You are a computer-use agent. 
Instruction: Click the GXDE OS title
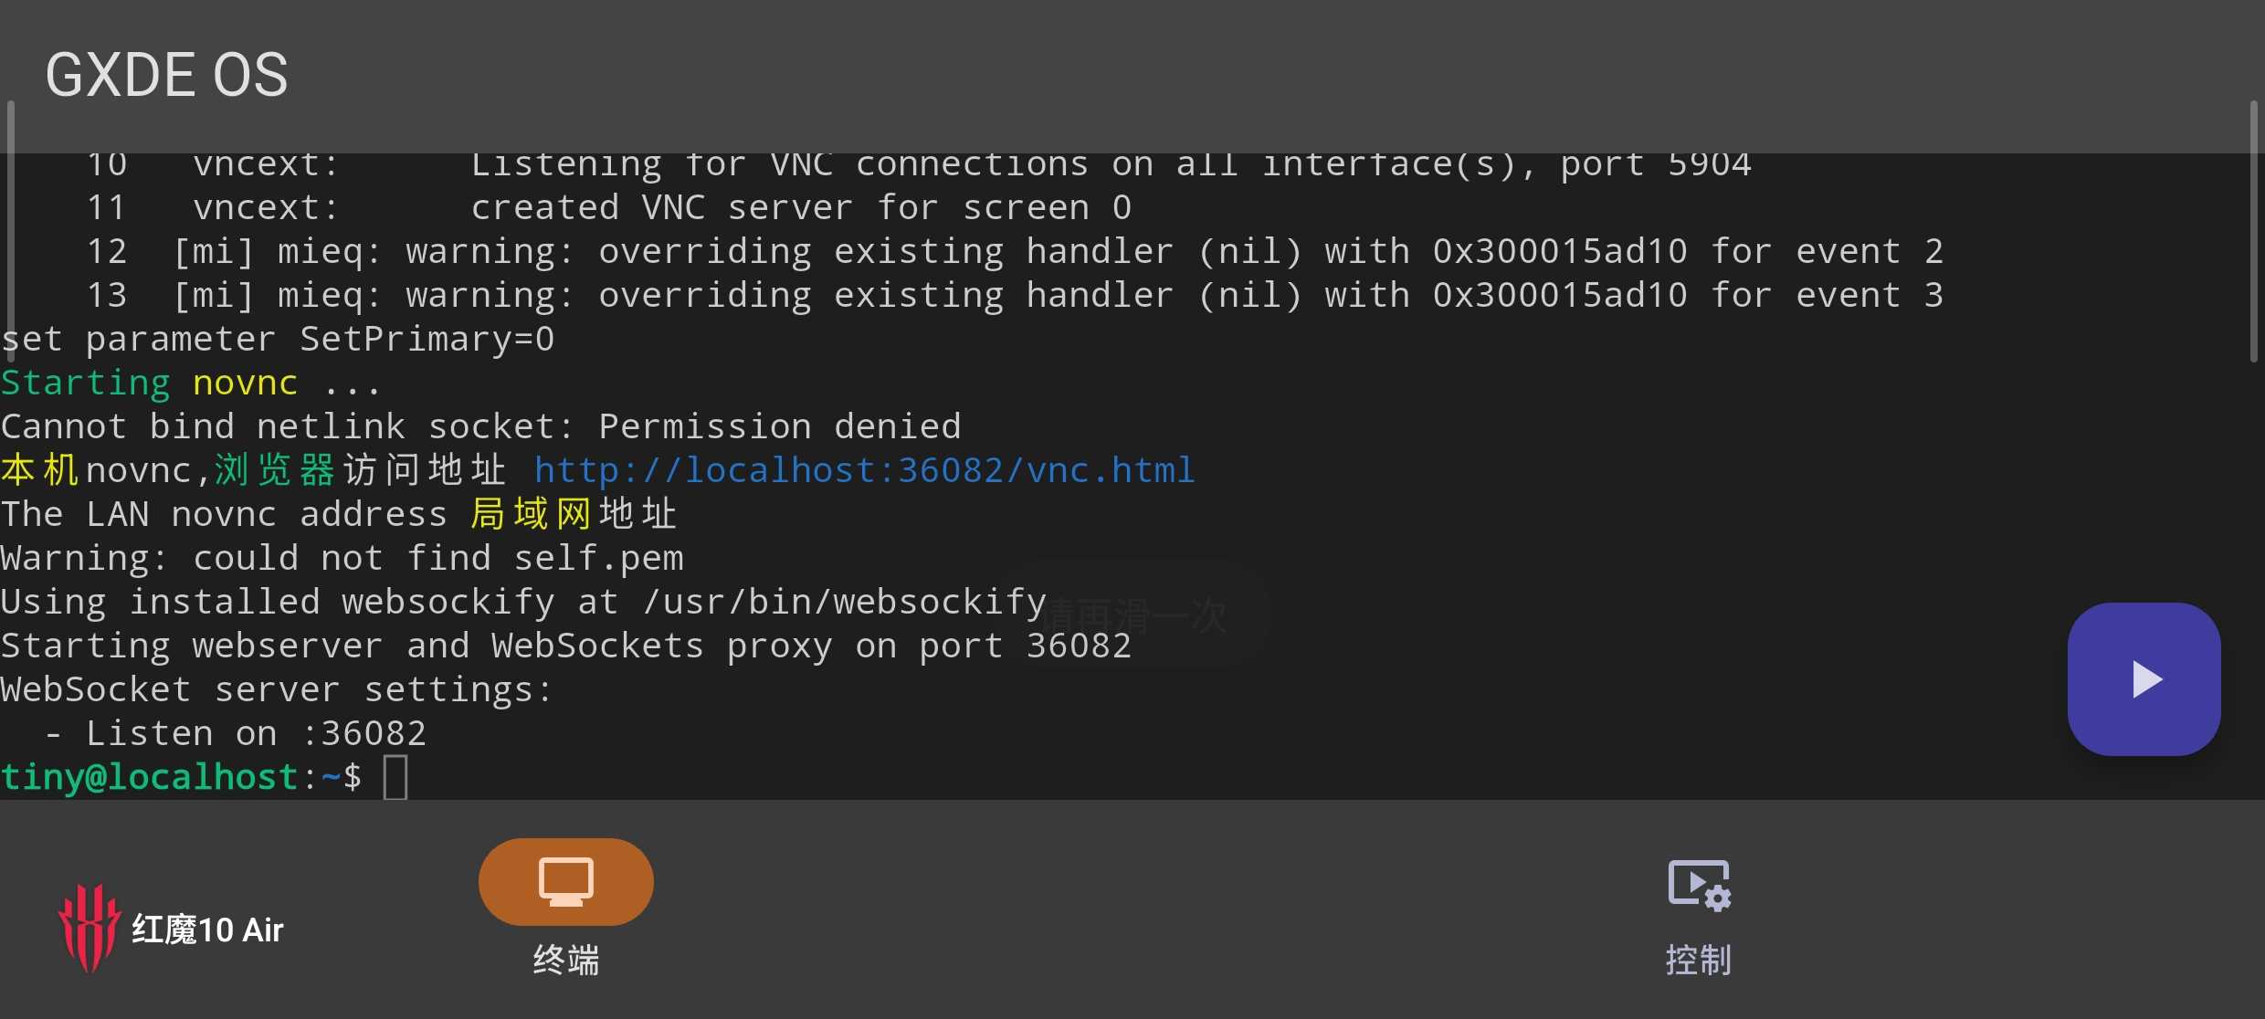click(x=167, y=75)
